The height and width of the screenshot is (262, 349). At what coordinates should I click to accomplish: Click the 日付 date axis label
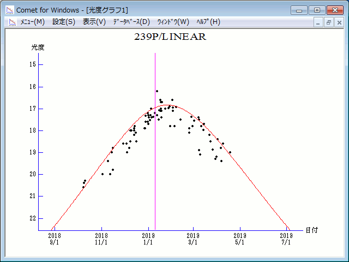(311, 230)
